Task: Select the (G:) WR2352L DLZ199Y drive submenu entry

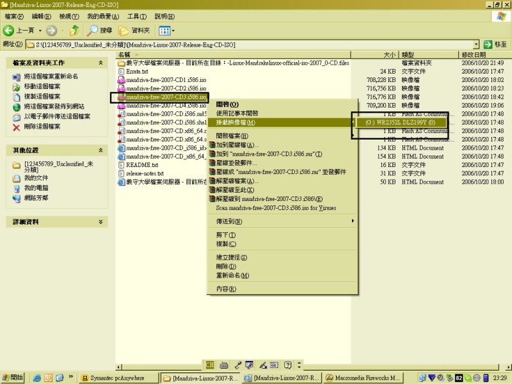Action: tap(401, 122)
